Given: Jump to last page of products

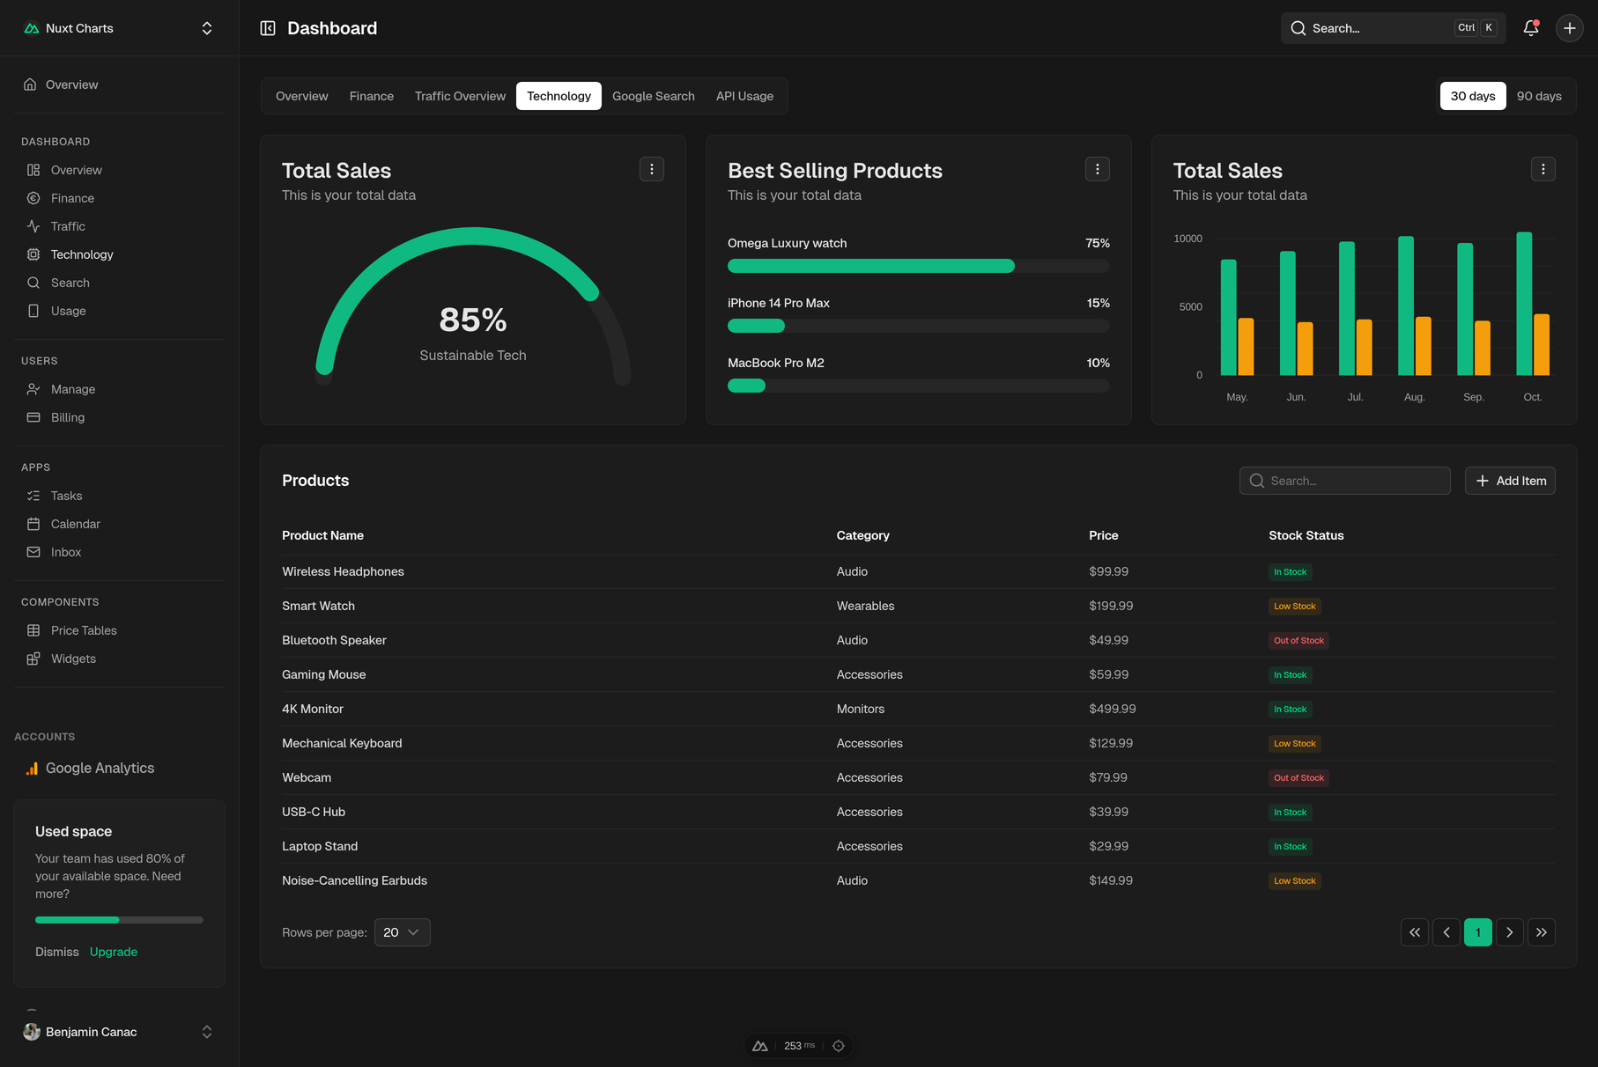Looking at the screenshot, I should 1541,932.
